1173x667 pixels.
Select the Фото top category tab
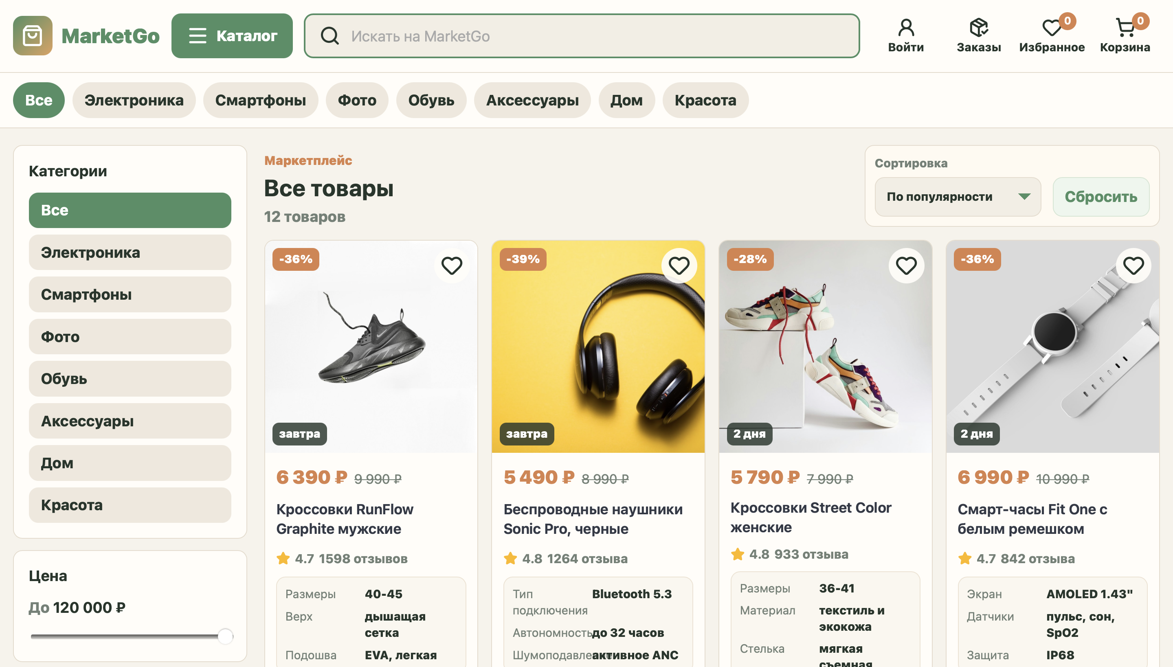click(357, 100)
